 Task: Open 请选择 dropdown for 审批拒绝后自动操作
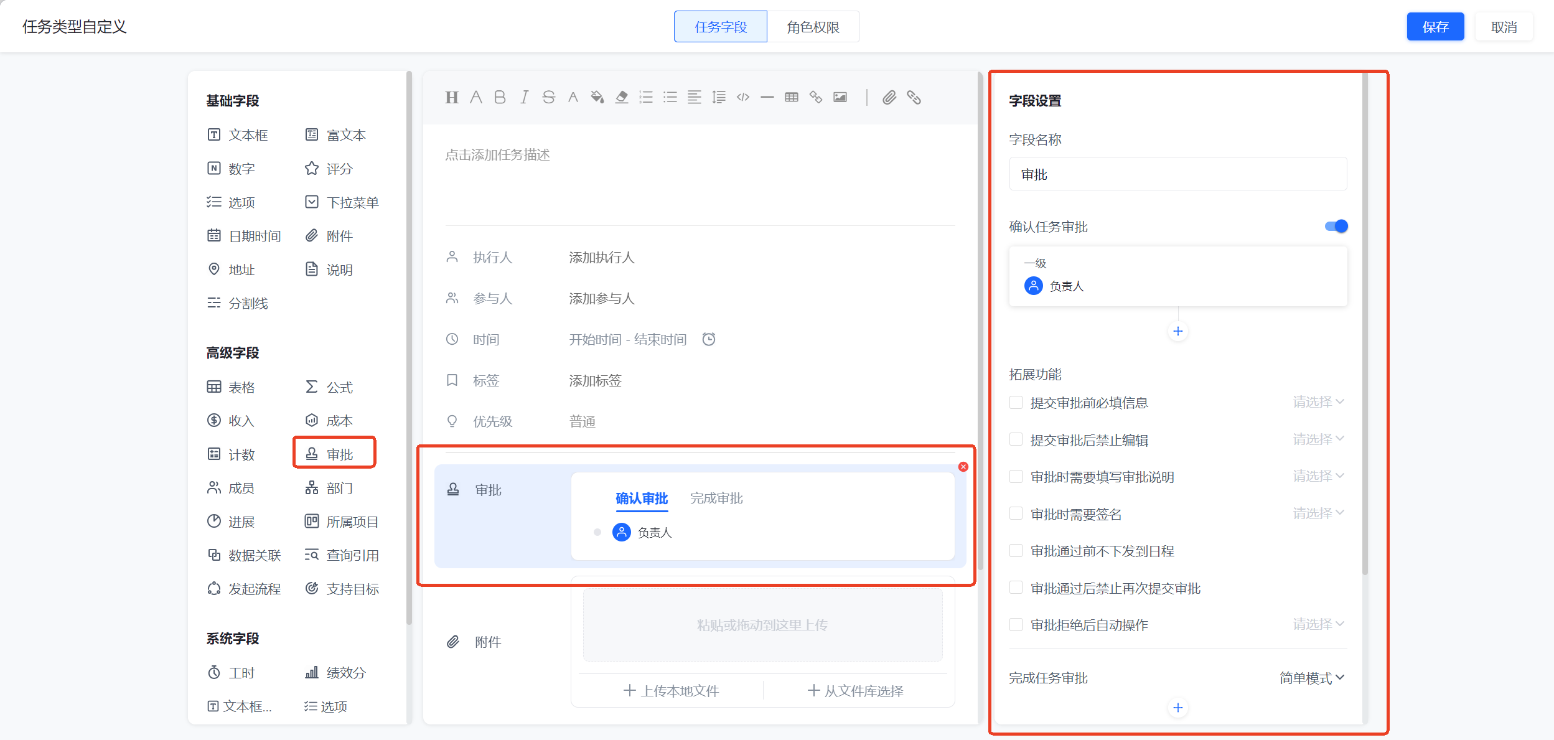pos(1319,624)
